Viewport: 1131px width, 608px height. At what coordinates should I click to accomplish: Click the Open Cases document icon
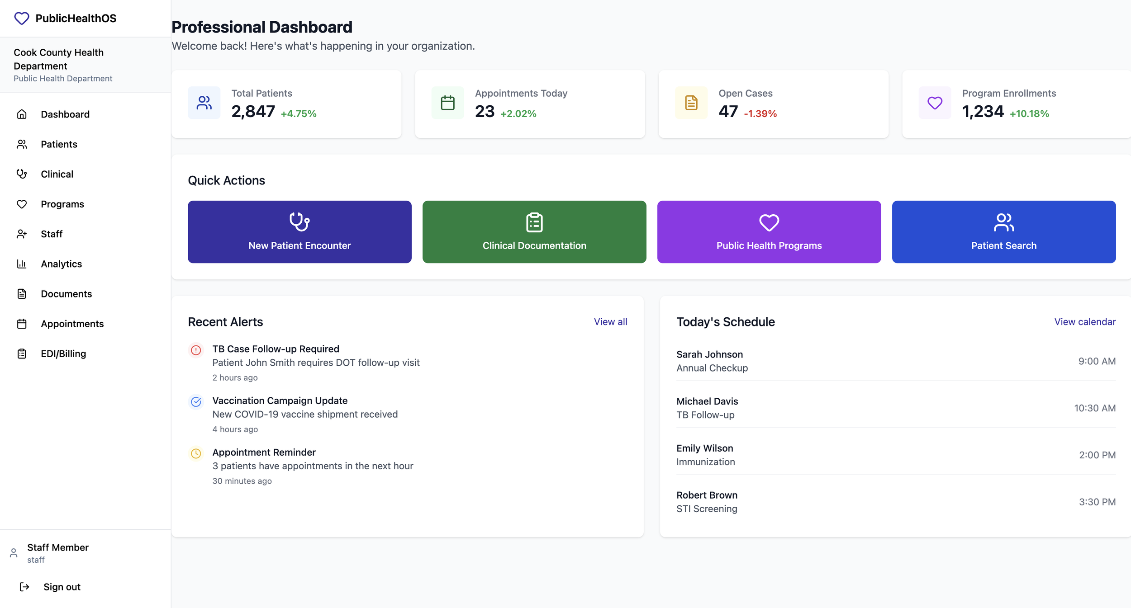pyautogui.click(x=691, y=103)
